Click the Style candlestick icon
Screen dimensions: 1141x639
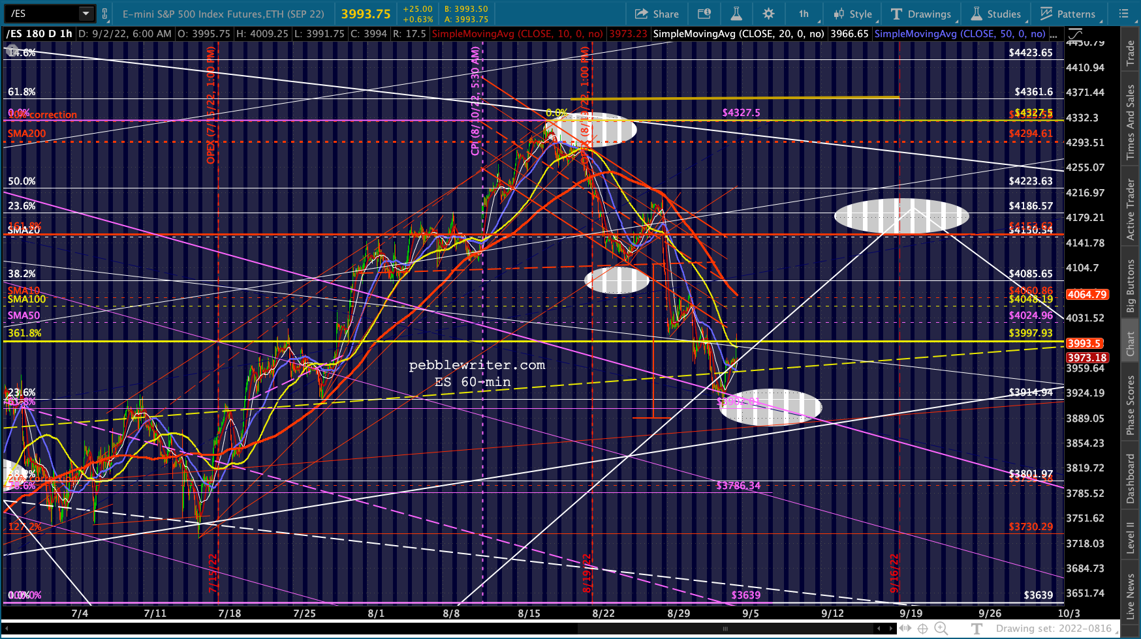(838, 14)
